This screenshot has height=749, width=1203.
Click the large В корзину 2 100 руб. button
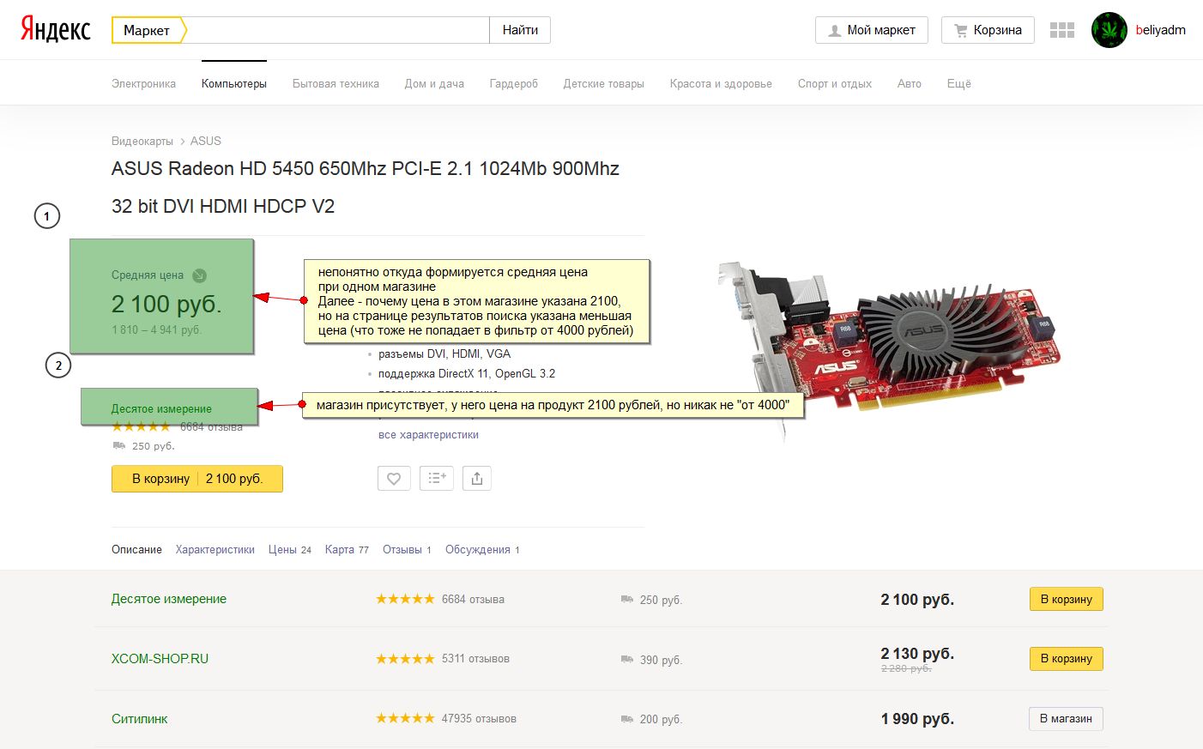point(197,479)
